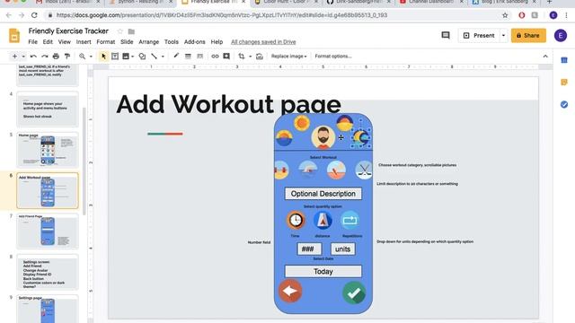
Task: Open the Arrange menu
Action: pos(148,42)
